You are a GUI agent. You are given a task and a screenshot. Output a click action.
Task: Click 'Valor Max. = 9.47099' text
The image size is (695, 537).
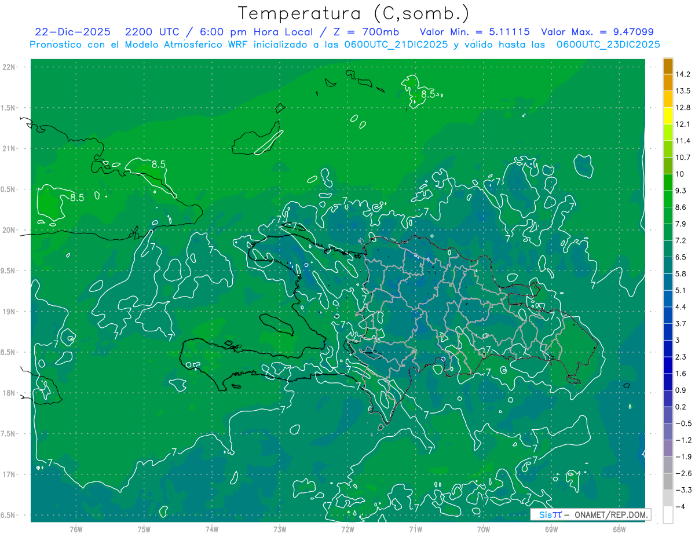[x=597, y=32]
